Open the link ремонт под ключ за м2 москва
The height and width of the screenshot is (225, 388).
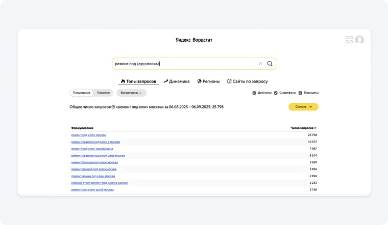click(x=92, y=190)
